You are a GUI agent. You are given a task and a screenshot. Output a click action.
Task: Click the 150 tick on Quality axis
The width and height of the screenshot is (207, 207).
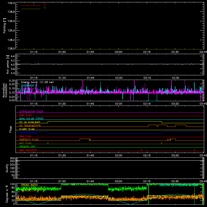tap(12, 168)
